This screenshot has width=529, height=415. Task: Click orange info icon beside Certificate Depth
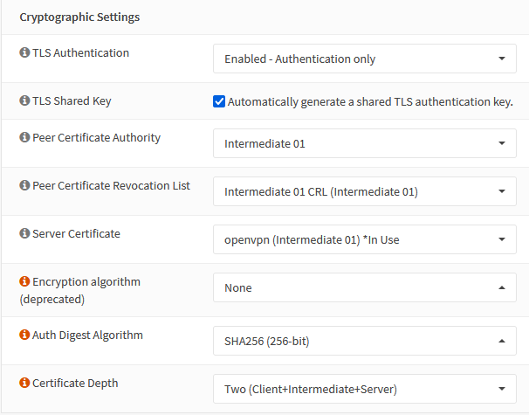click(x=24, y=383)
